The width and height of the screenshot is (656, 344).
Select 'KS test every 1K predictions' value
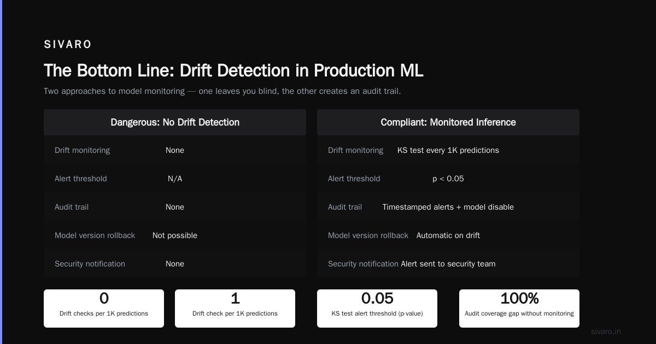tap(448, 150)
